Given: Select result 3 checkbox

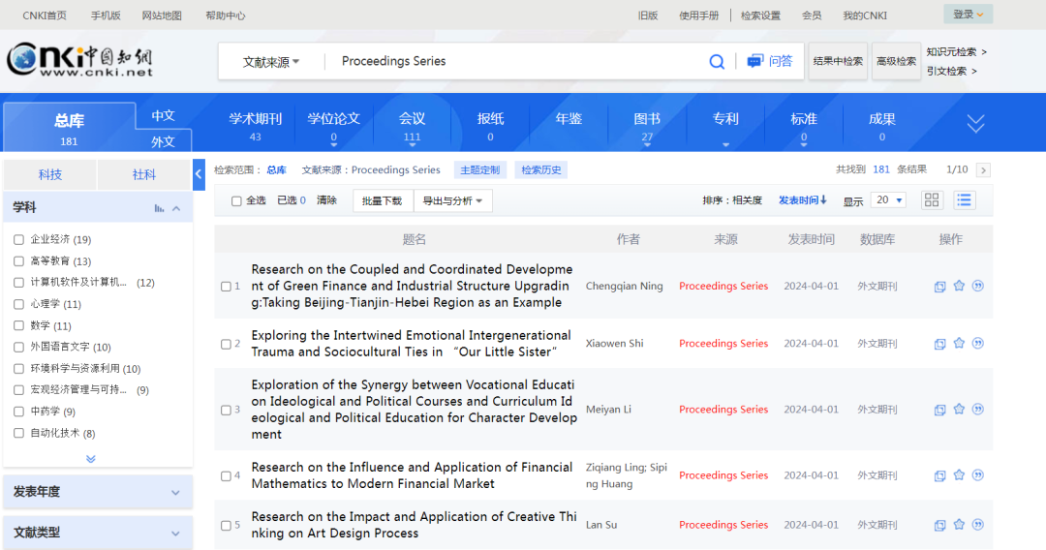Looking at the screenshot, I should (x=226, y=410).
